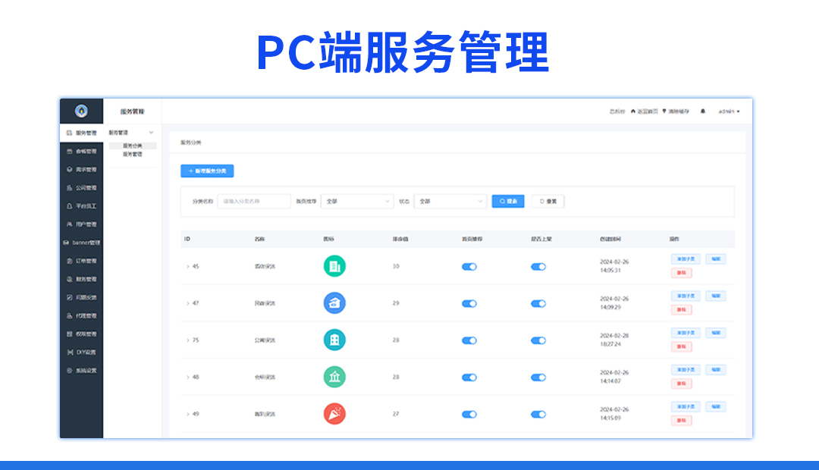
Task: Toggle 是否上架 switch for row ID 47
Action: pos(538,303)
